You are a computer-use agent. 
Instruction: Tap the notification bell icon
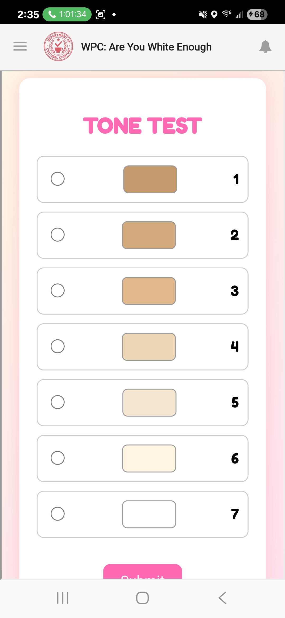[265, 47]
